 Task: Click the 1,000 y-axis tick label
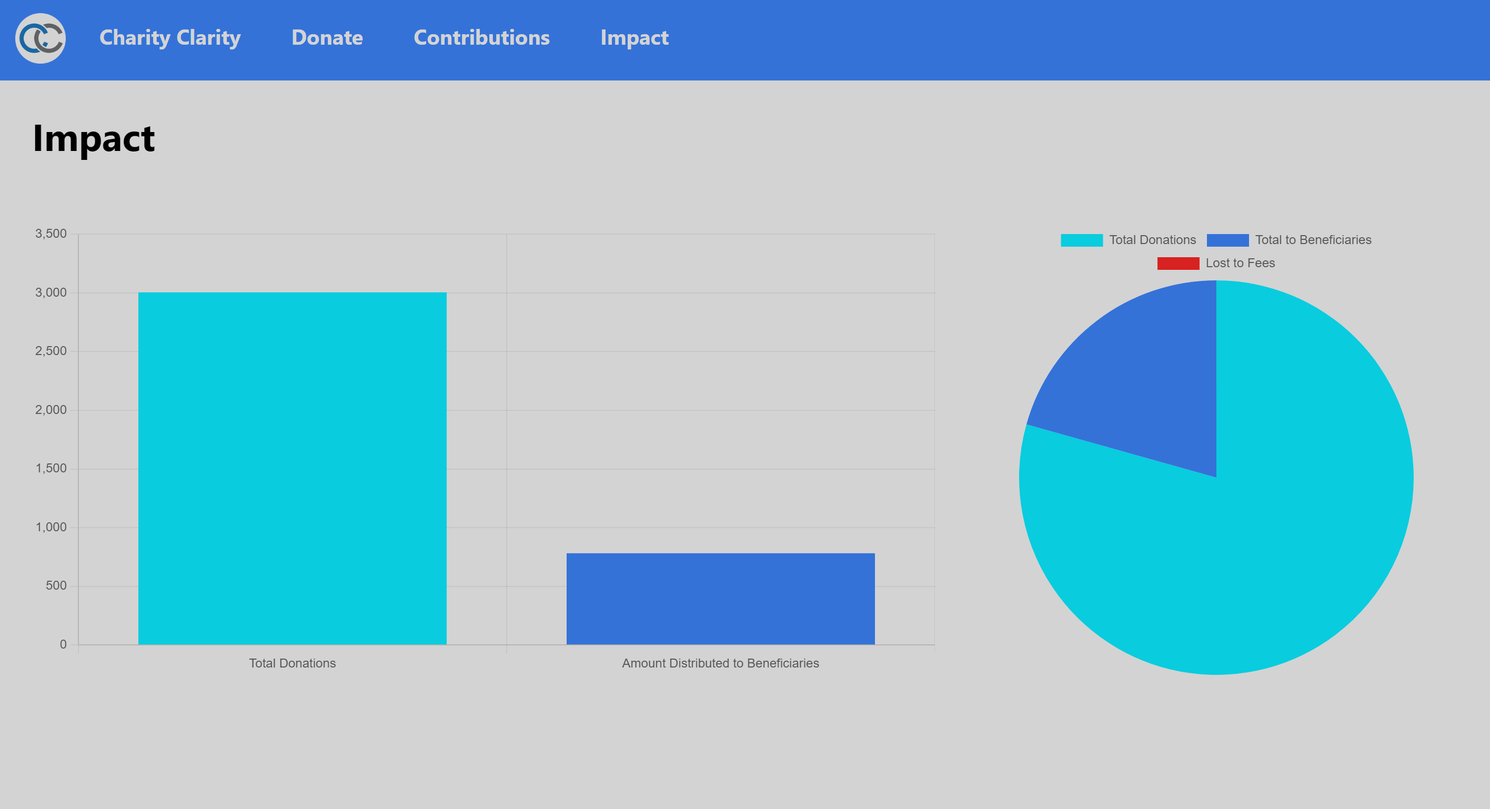51,527
